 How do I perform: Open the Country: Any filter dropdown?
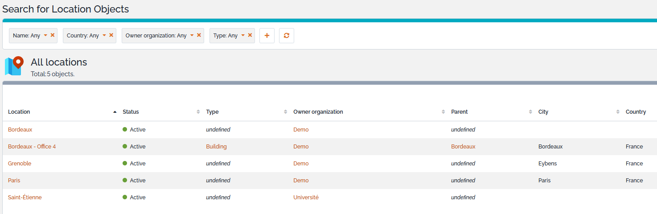pos(86,36)
